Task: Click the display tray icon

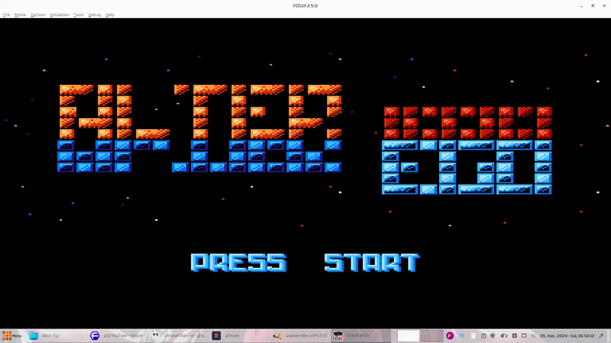Action: pos(524,336)
